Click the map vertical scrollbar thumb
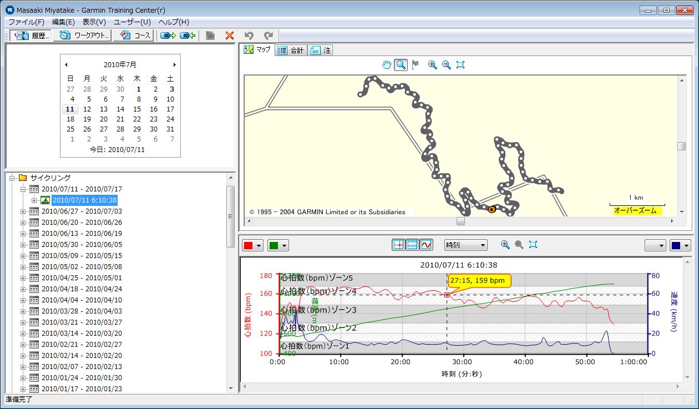Image resolution: width=699 pixels, height=409 pixels. pyautogui.click(x=682, y=146)
